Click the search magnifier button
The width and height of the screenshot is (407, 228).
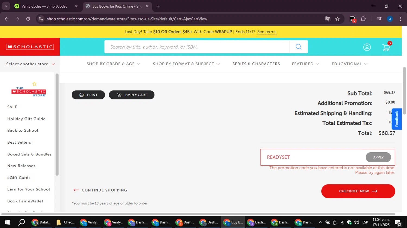click(x=298, y=47)
